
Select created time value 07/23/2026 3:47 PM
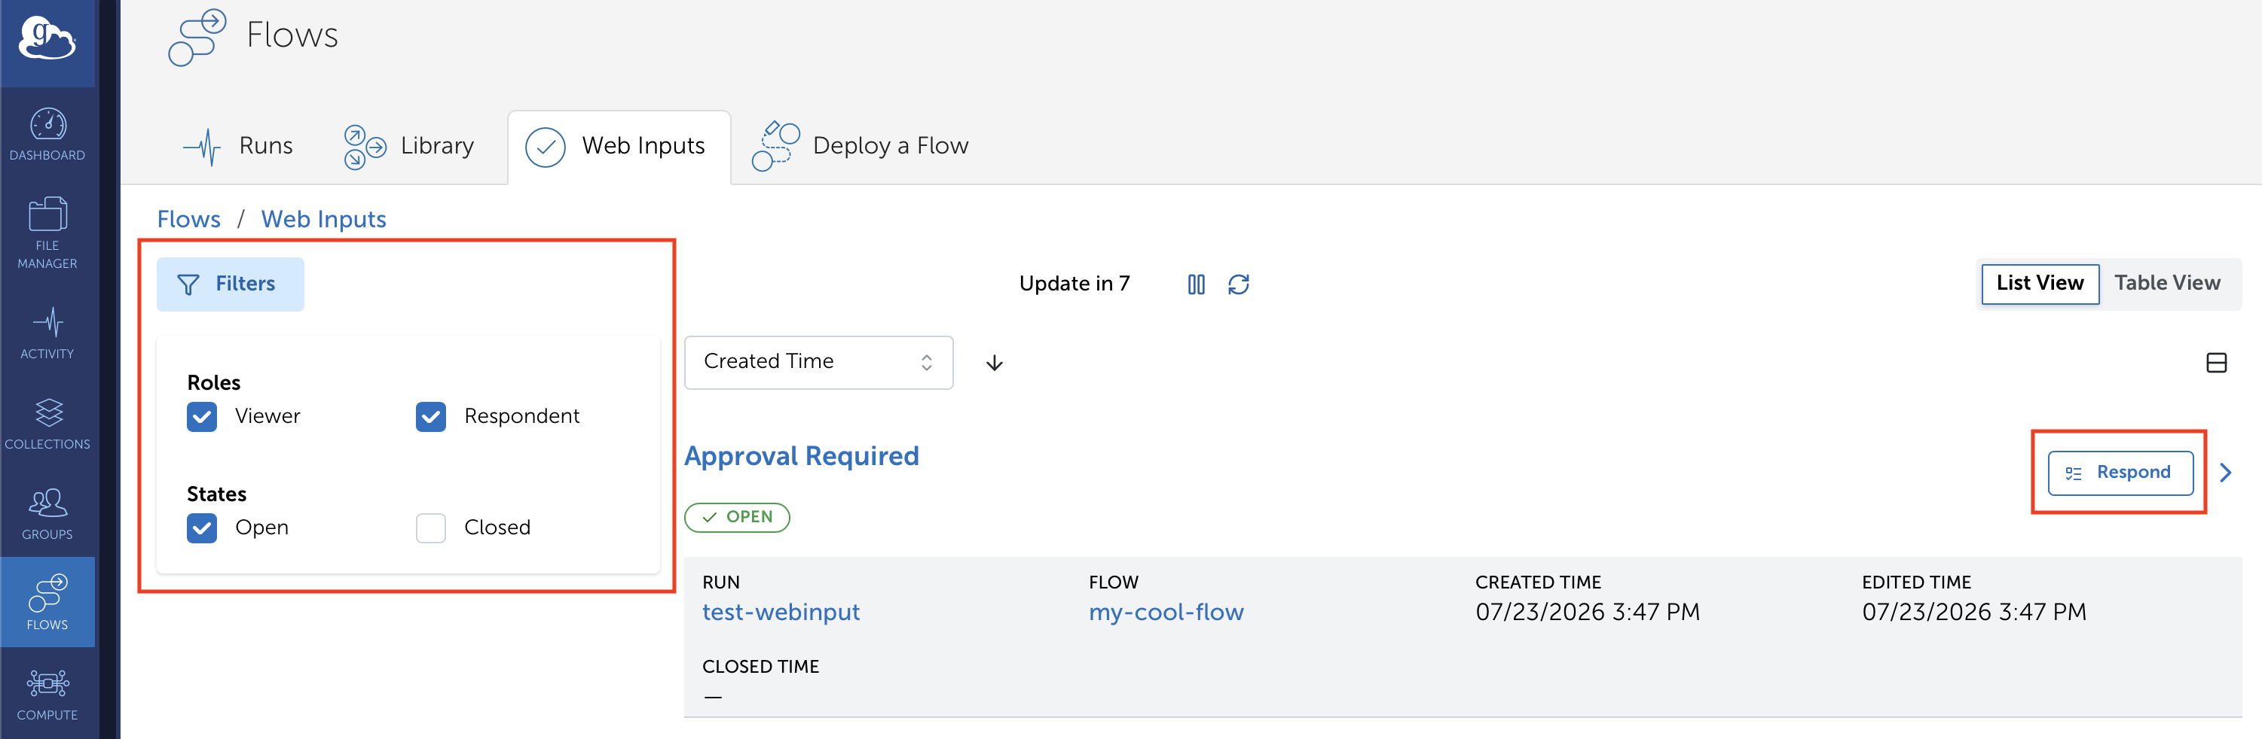pyautogui.click(x=1588, y=612)
